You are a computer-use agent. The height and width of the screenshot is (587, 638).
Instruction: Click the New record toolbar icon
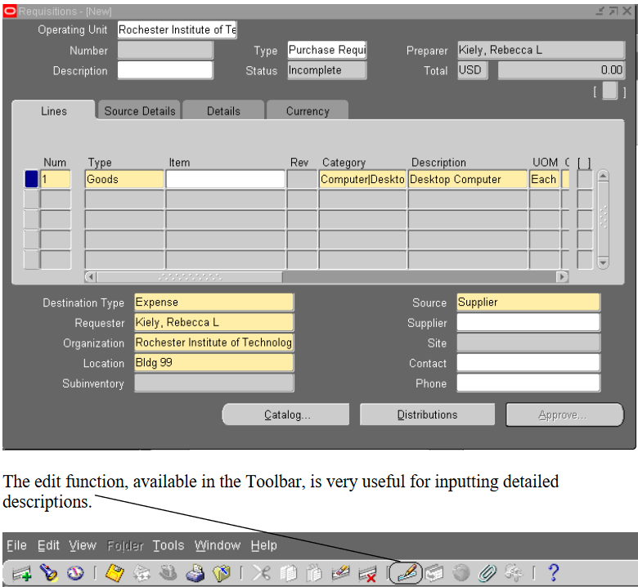(x=21, y=573)
